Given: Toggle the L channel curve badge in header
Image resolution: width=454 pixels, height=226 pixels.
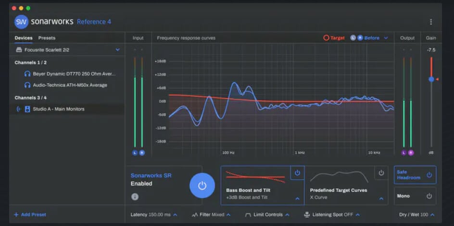Looking at the screenshot, I should click(353, 38).
